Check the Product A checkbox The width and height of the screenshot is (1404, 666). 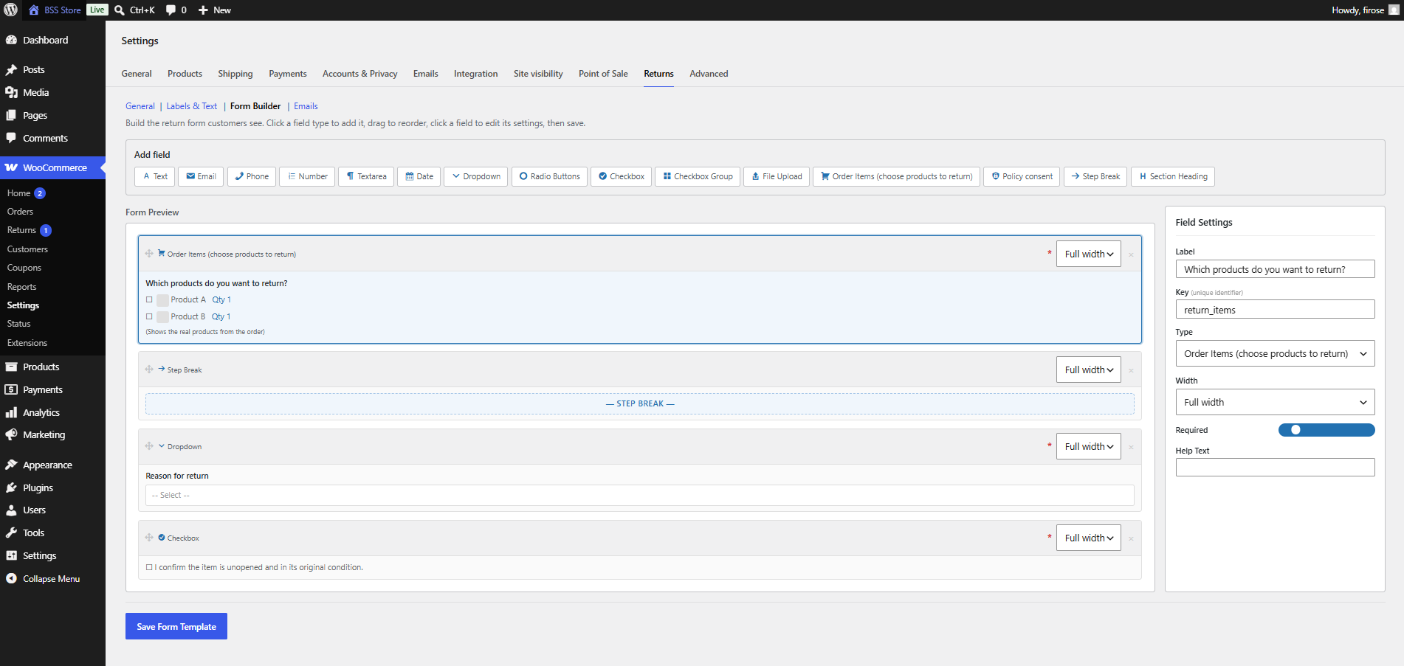(x=149, y=299)
